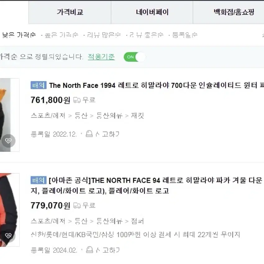Turn off the green ON toggle
Viewport: 264px width, 264px height.
pos(134,57)
